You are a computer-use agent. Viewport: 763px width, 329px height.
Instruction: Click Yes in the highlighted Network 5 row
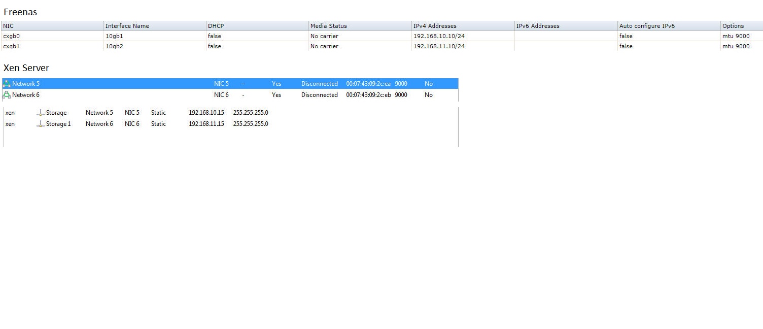click(x=276, y=84)
